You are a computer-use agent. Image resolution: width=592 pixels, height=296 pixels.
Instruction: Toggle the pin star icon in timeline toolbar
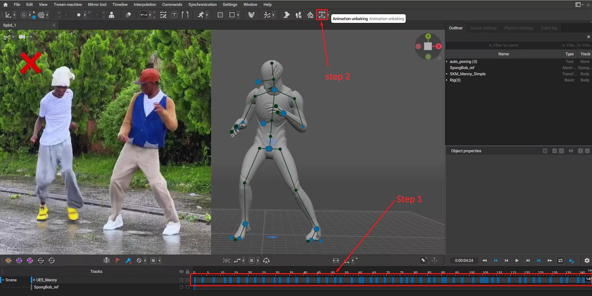click(x=424, y=260)
